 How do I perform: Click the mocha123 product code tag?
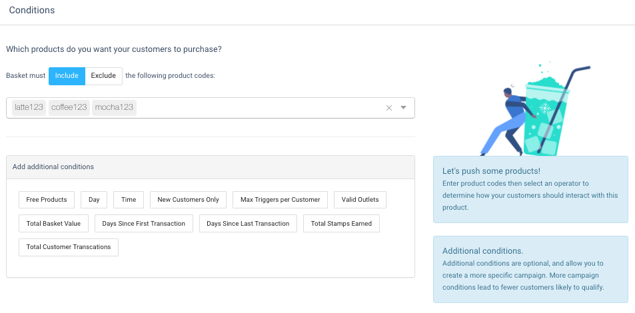point(114,108)
